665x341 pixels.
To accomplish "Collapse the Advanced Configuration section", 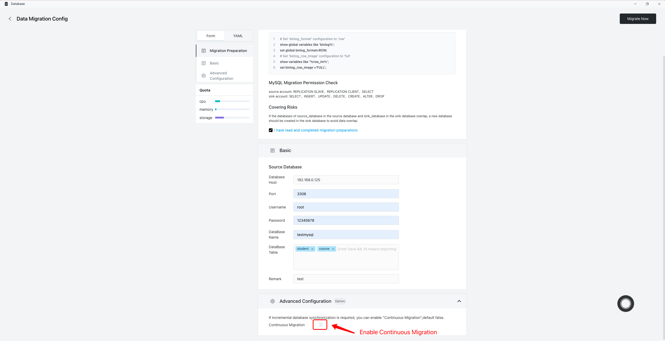I will 459,301.
